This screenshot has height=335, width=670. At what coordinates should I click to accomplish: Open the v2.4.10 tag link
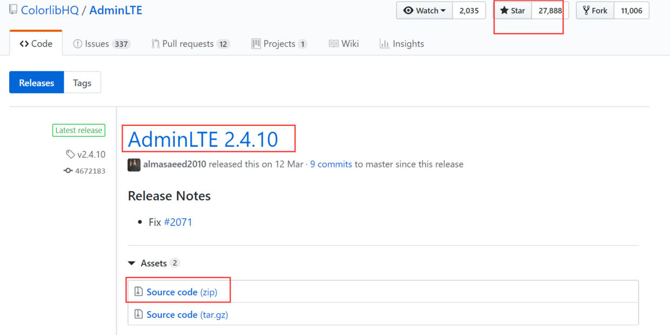point(91,155)
